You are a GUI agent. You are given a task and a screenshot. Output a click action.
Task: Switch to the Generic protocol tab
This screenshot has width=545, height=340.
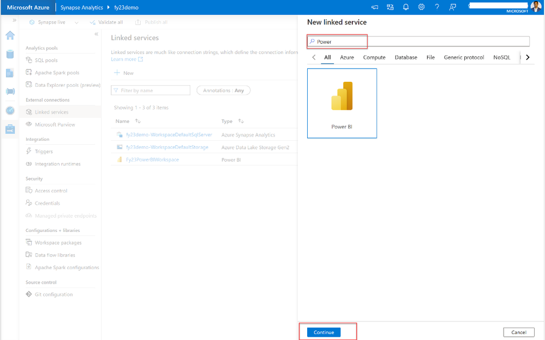click(464, 57)
